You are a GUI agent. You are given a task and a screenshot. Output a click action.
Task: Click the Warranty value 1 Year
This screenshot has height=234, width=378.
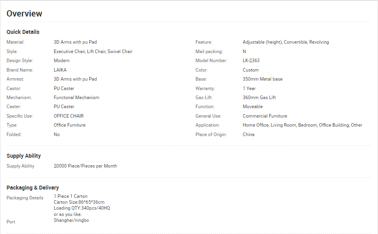pyautogui.click(x=249, y=88)
